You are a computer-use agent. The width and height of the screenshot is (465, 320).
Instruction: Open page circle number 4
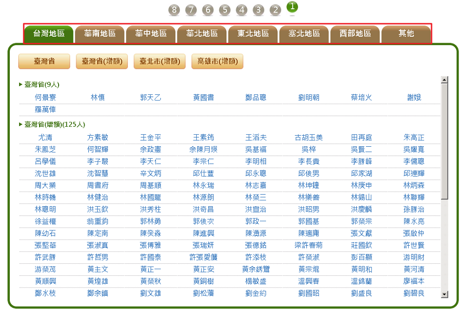241,10
